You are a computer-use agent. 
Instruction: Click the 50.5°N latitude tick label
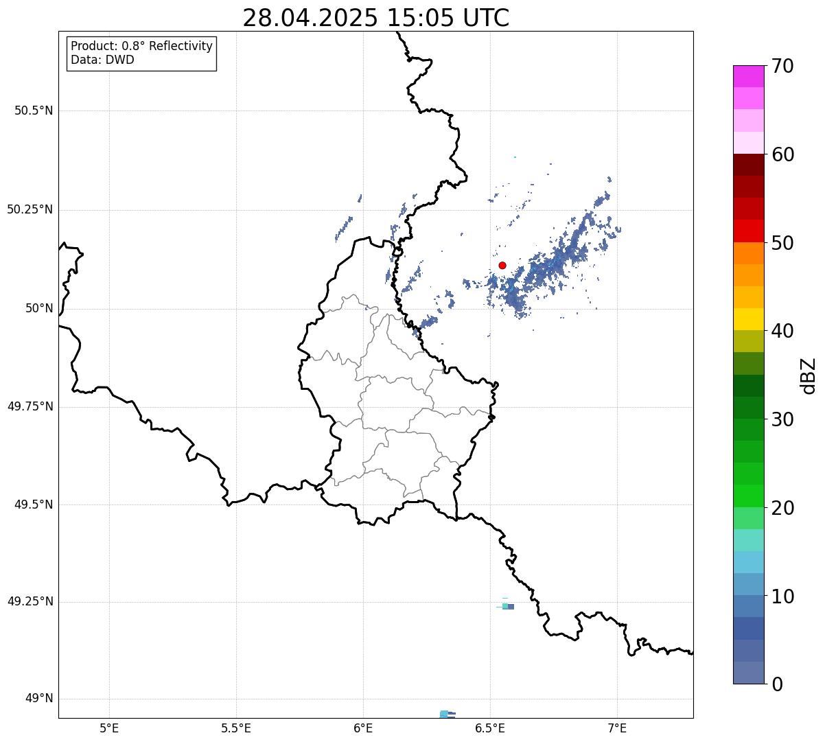pos(34,111)
